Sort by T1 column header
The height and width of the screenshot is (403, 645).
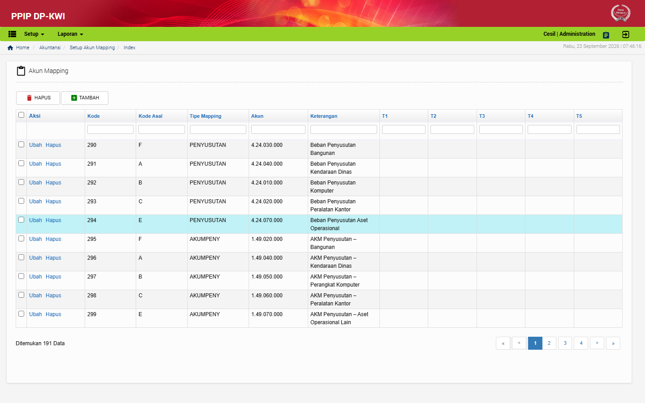(x=385, y=116)
